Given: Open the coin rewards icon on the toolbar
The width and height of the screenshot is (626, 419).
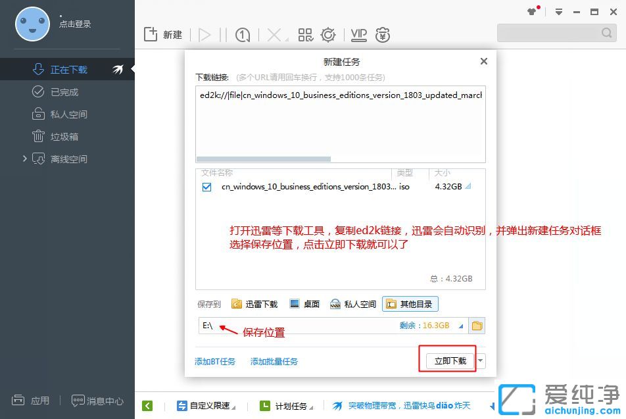Looking at the screenshot, I should 383,35.
